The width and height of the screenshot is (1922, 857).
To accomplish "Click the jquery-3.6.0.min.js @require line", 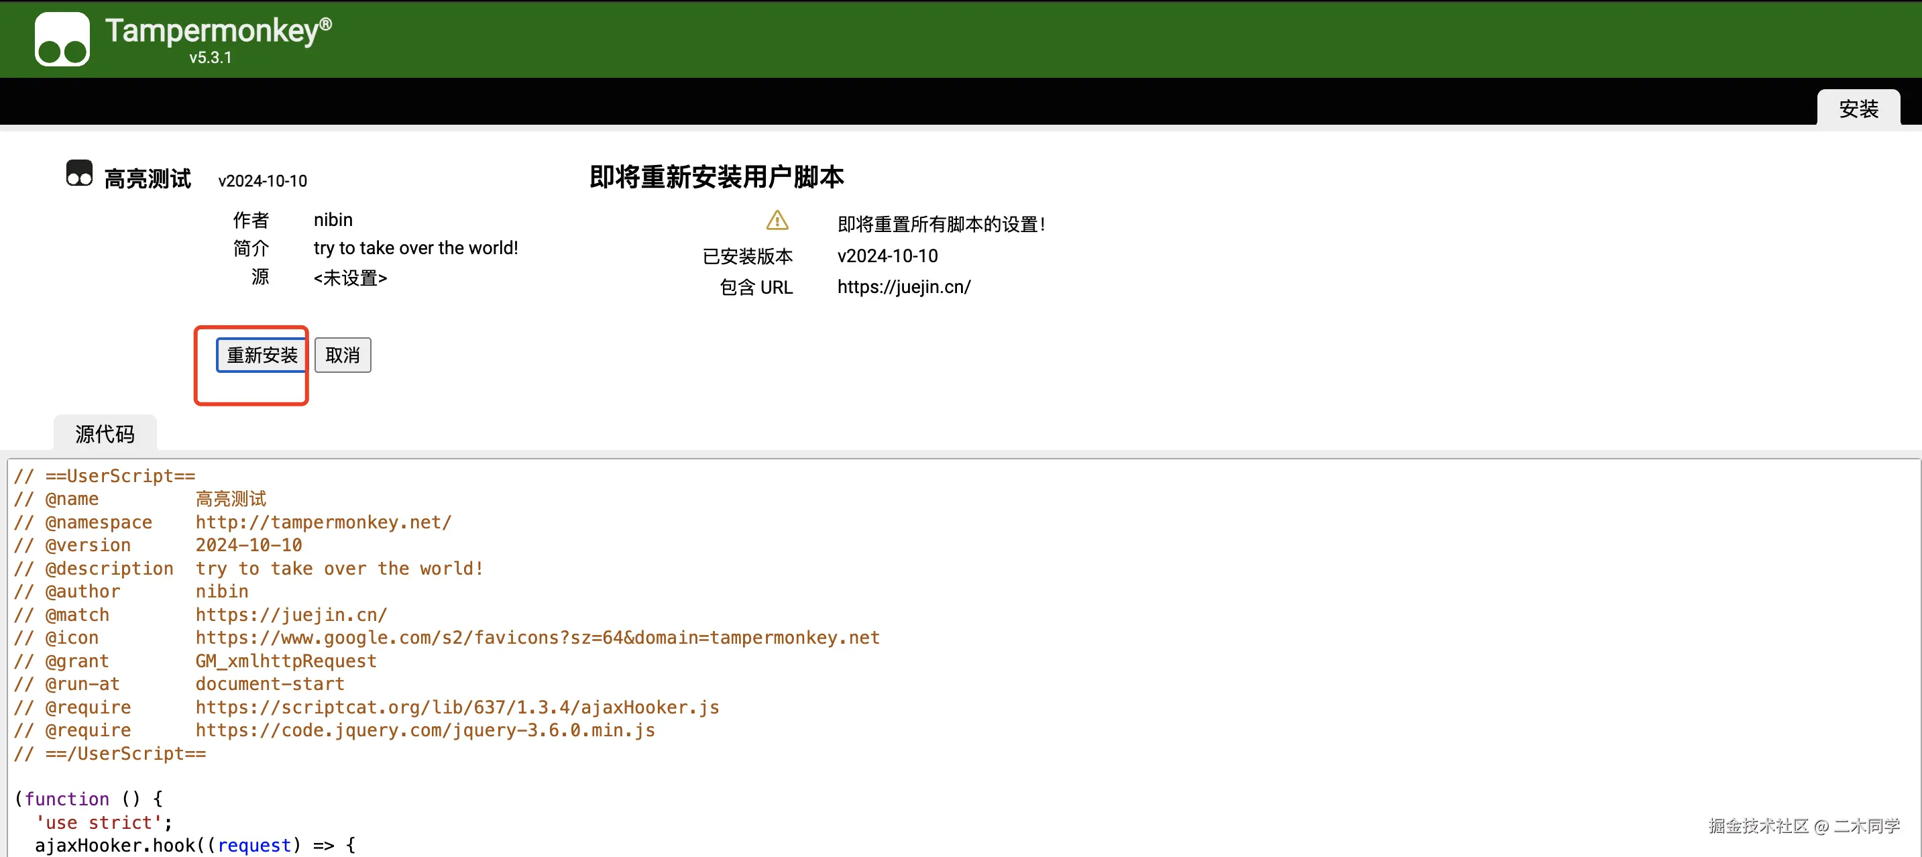I will (x=425, y=730).
